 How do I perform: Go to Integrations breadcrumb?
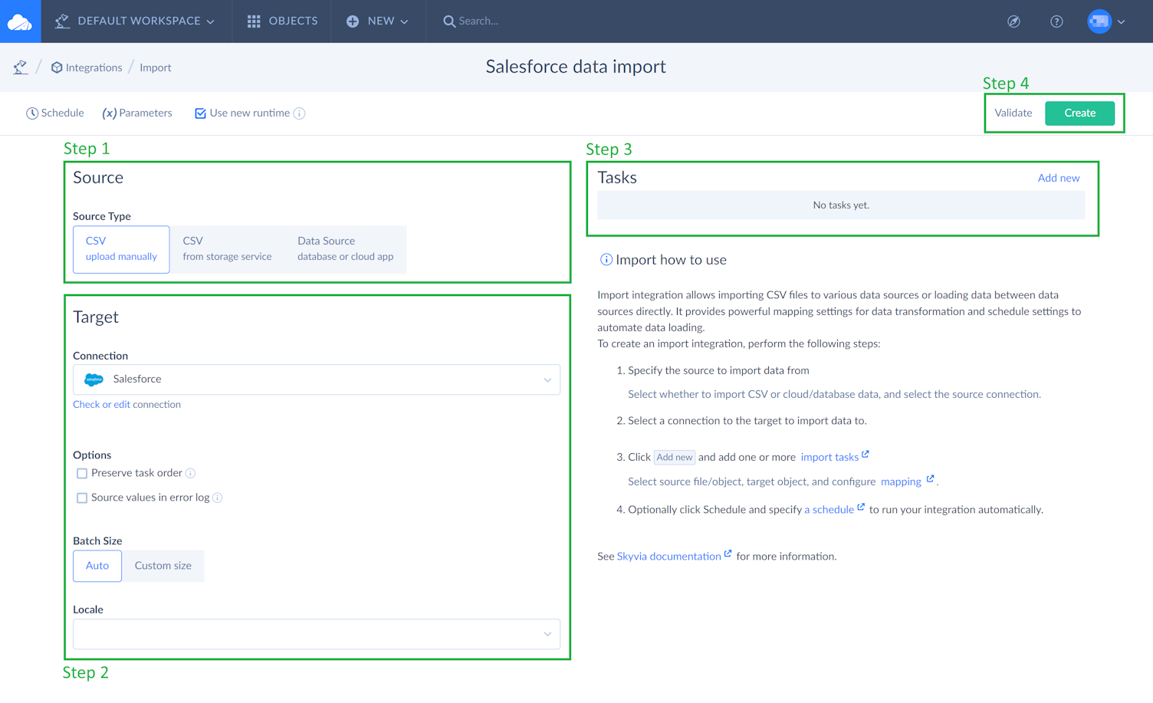pyautogui.click(x=87, y=67)
